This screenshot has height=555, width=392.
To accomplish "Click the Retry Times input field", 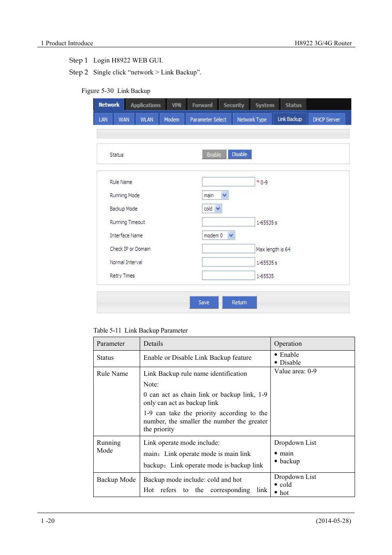I will point(228,275).
